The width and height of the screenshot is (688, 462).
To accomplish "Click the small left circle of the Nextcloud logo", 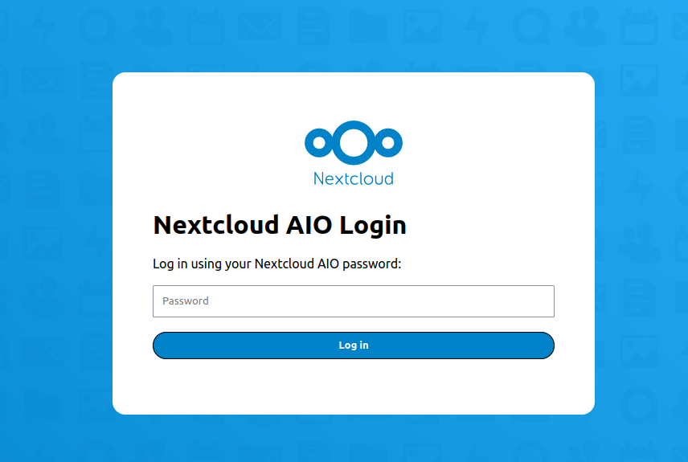I will tap(318, 143).
